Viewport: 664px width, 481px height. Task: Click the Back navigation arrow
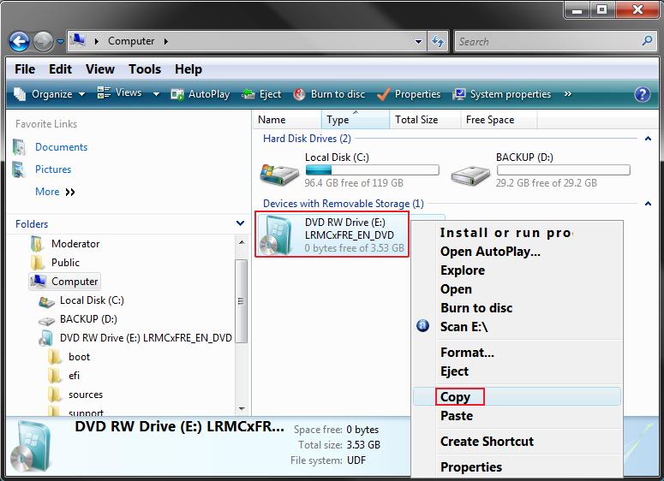[x=19, y=41]
